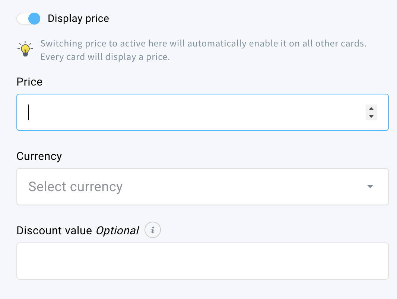Image resolution: width=397 pixels, height=299 pixels.
Task: Toggle the Display price switch
Action: tap(28, 19)
